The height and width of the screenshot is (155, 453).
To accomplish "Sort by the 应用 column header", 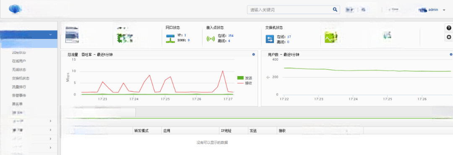I will pos(167,131).
